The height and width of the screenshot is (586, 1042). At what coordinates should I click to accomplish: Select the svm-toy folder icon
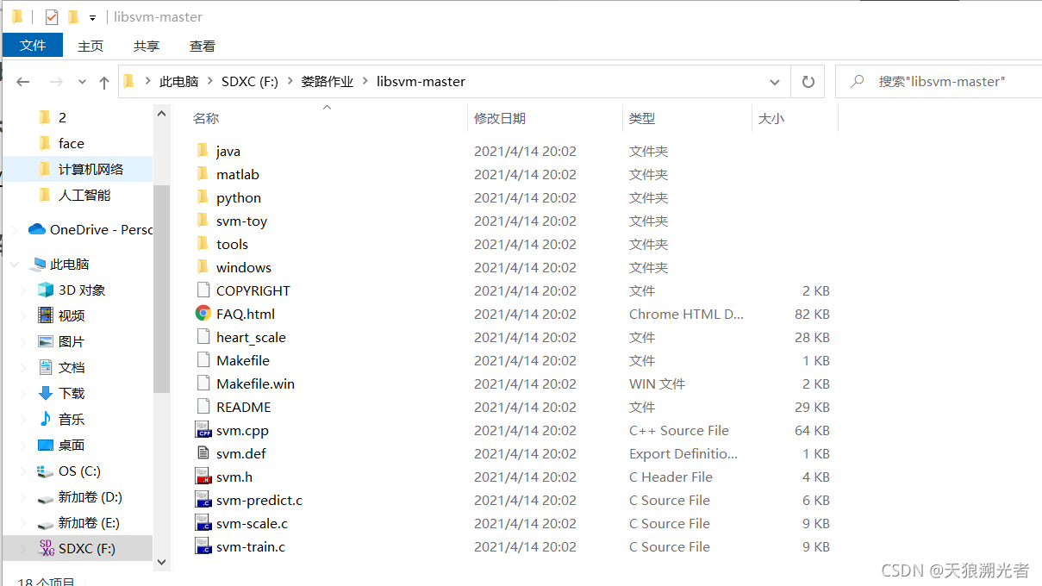pyautogui.click(x=203, y=221)
